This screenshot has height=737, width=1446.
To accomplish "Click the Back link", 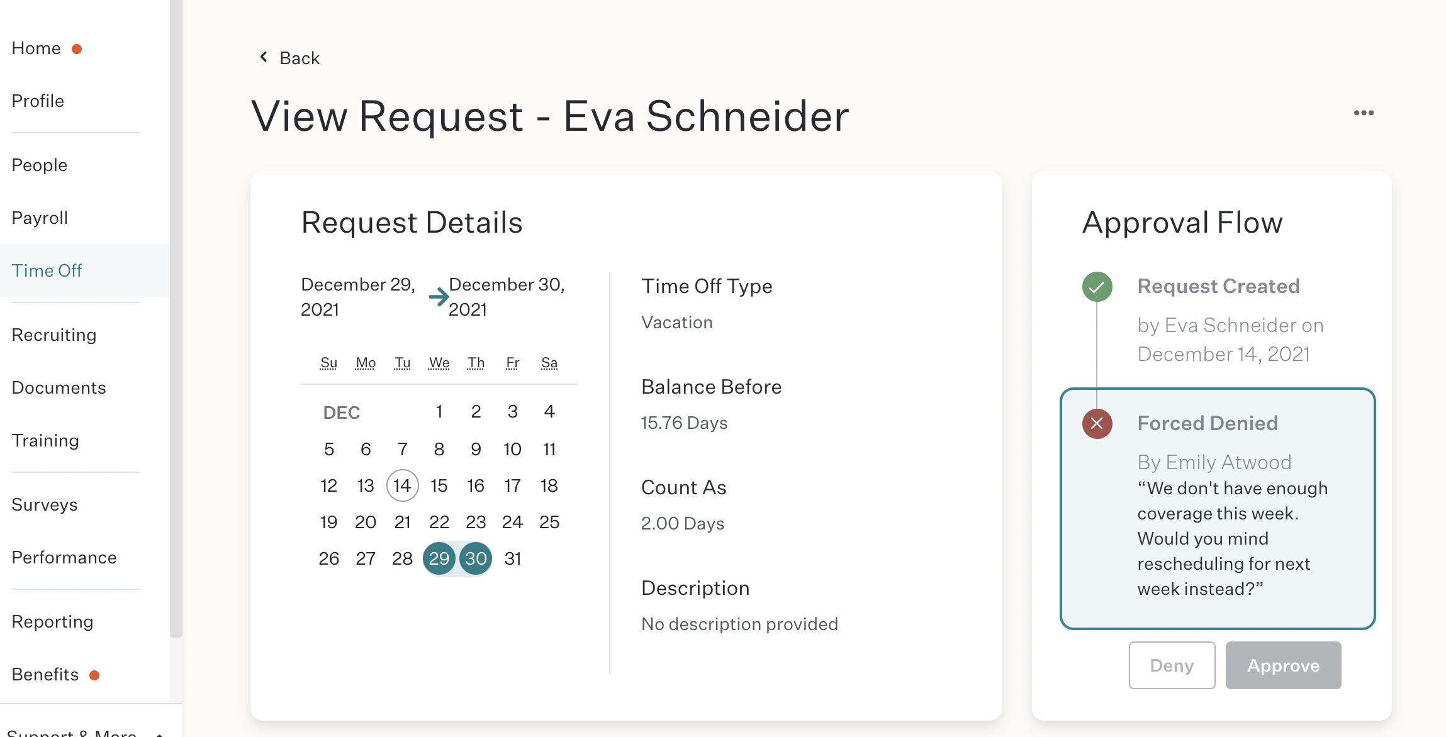I will [300, 58].
